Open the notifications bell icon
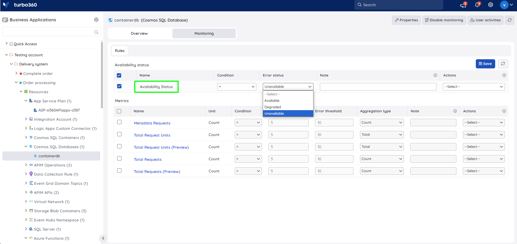517x244 pixels. (477, 5)
